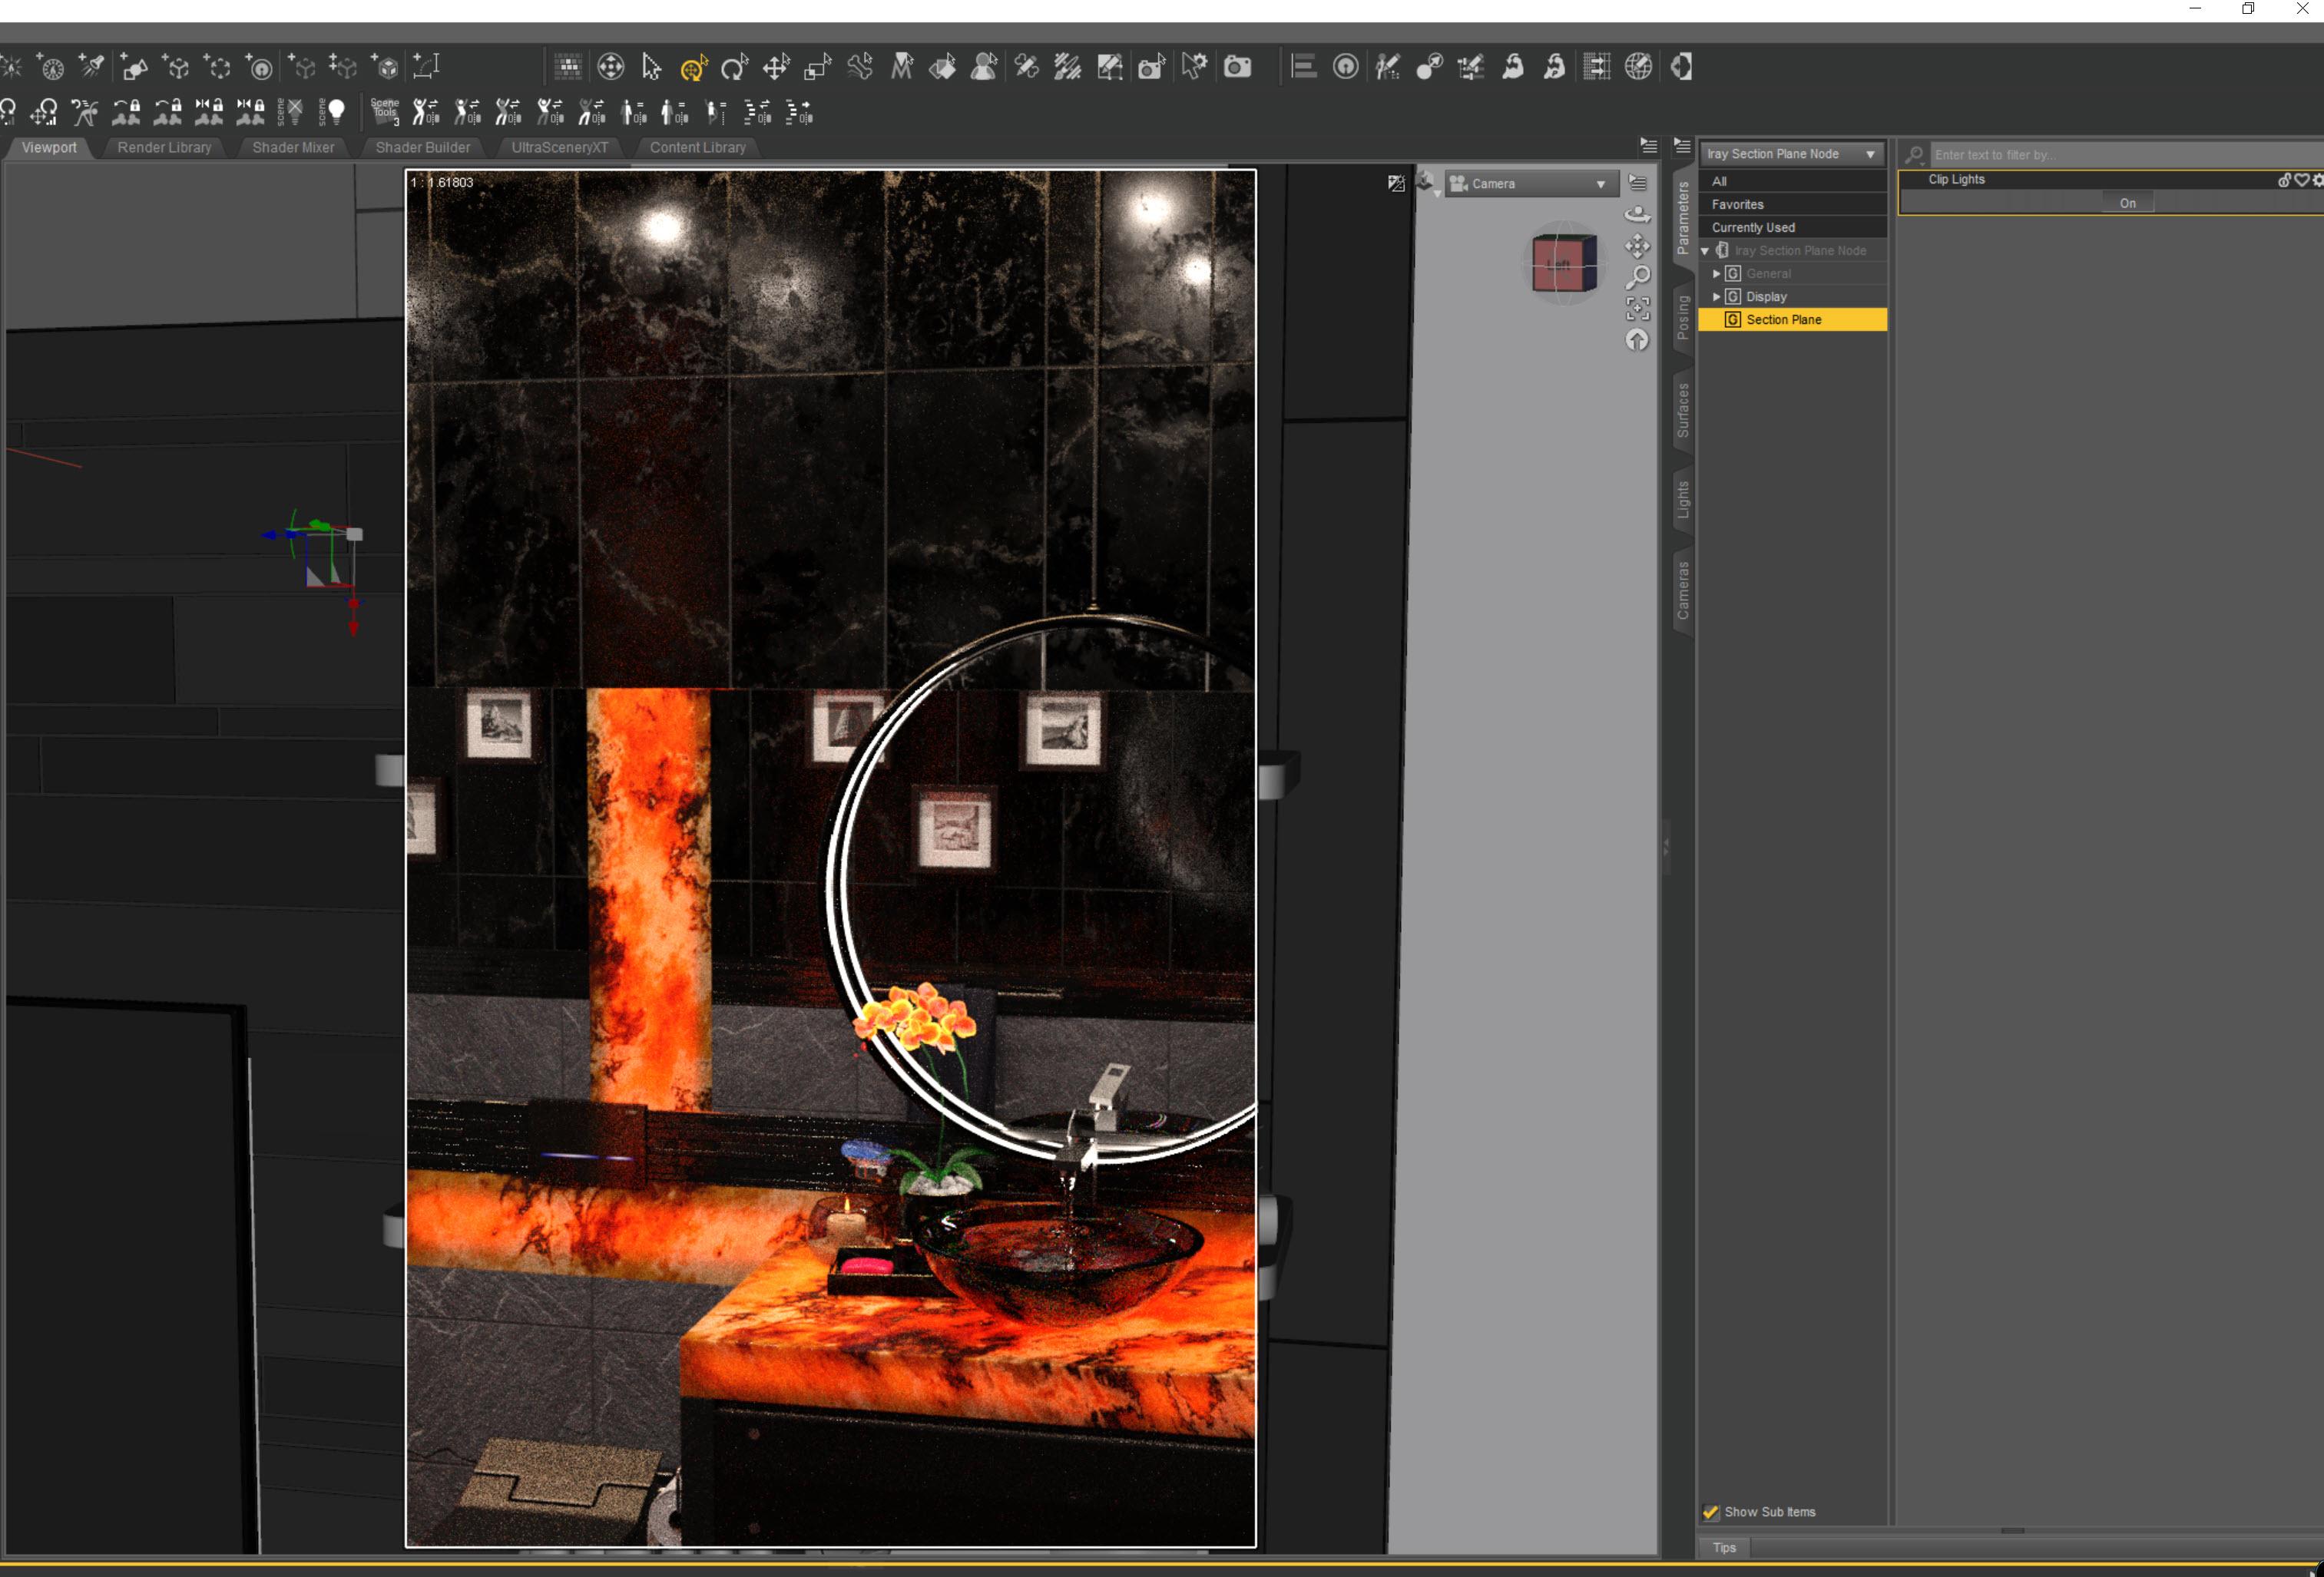Select the Translate move tool
The height and width of the screenshot is (1577, 2324).
click(776, 68)
